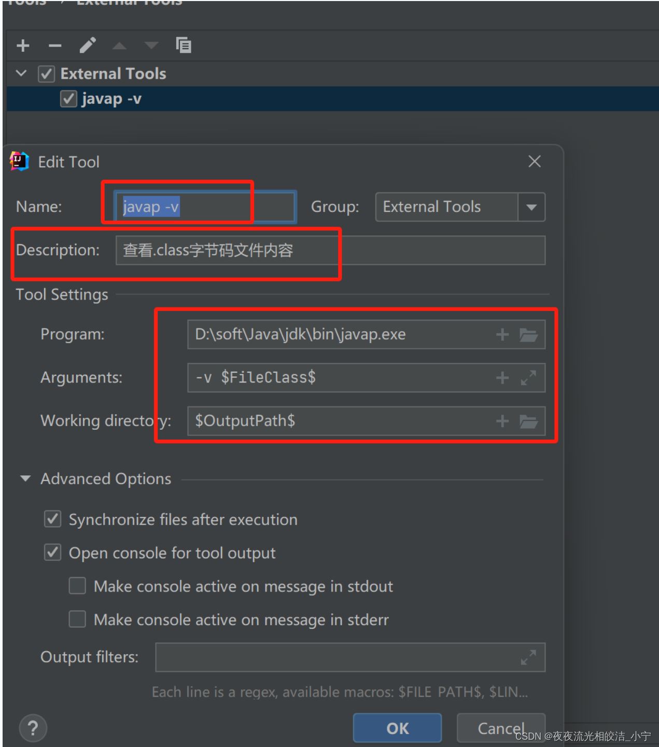This screenshot has height=747, width=659.
Task: Browse for working directory folder
Action: point(528,421)
